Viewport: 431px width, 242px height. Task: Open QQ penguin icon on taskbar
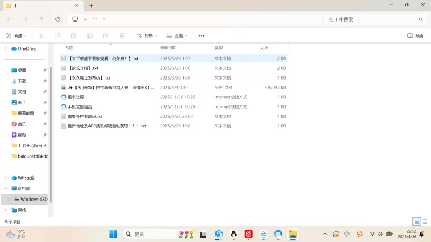coord(234,234)
